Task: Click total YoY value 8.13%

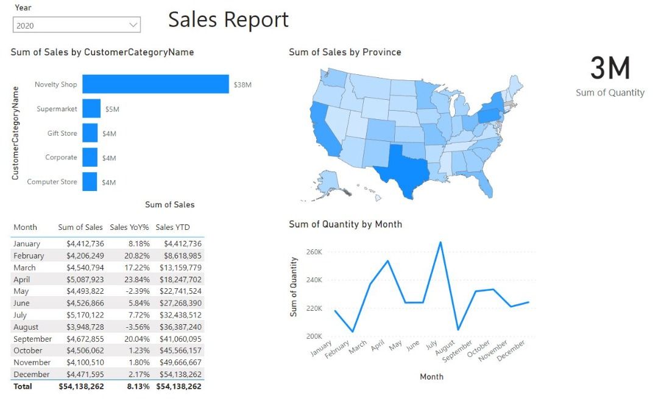Action: 138,386
